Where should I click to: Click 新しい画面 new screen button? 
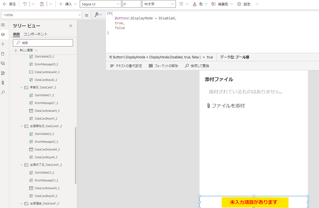pos(24,50)
